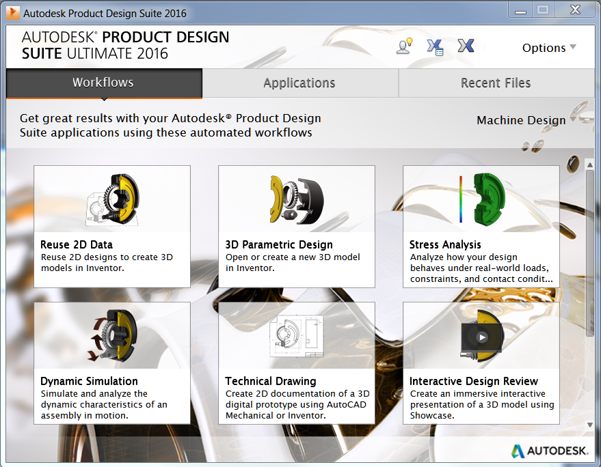Image resolution: width=601 pixels, height=467 pixels.
Task: Open the Exchange Apps checklist icon
Action: tap(435, 46)
